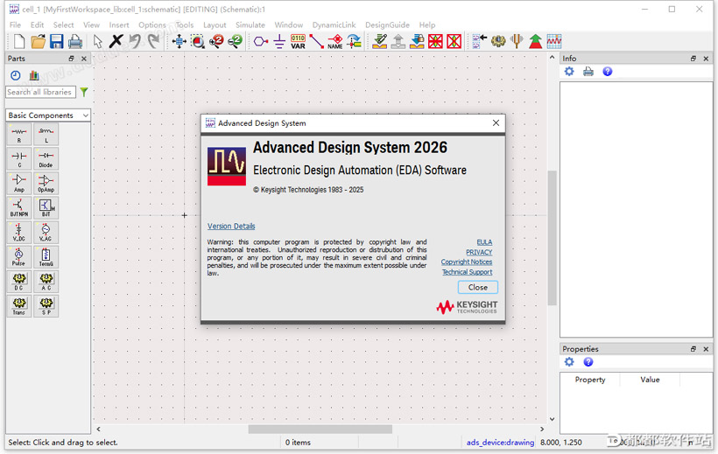Click the print icon in Info panel
Screen dimensions: 718x454
tap(588, 72)
